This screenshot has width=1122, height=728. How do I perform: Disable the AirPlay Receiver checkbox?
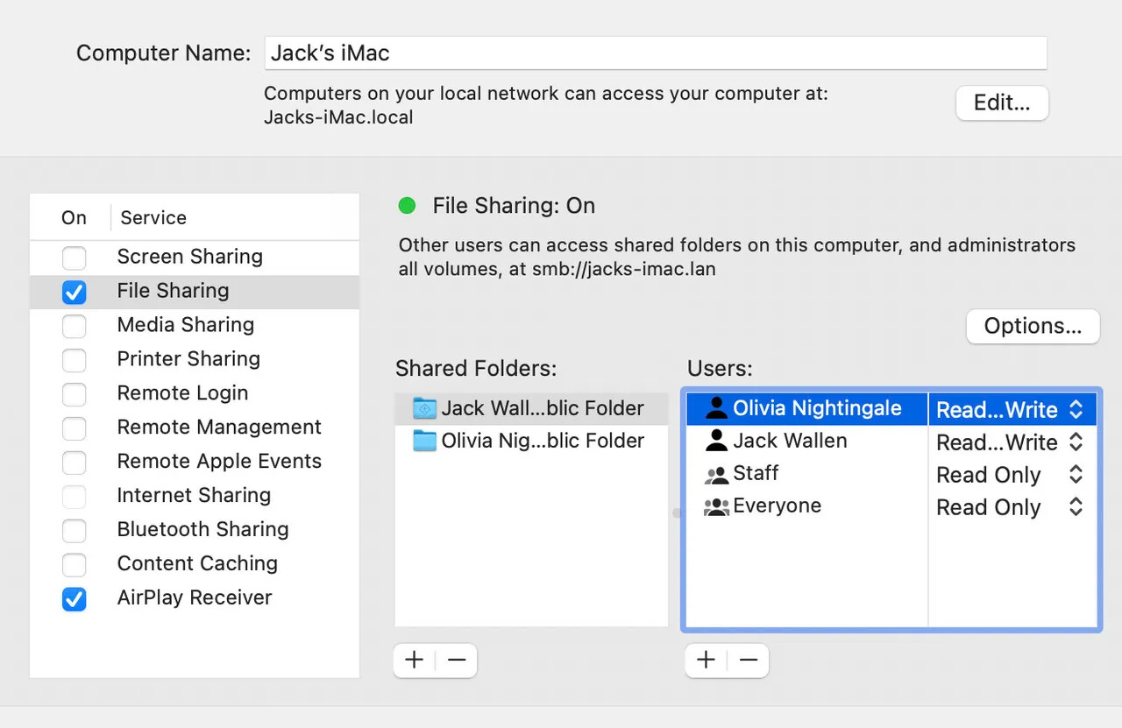75,599
